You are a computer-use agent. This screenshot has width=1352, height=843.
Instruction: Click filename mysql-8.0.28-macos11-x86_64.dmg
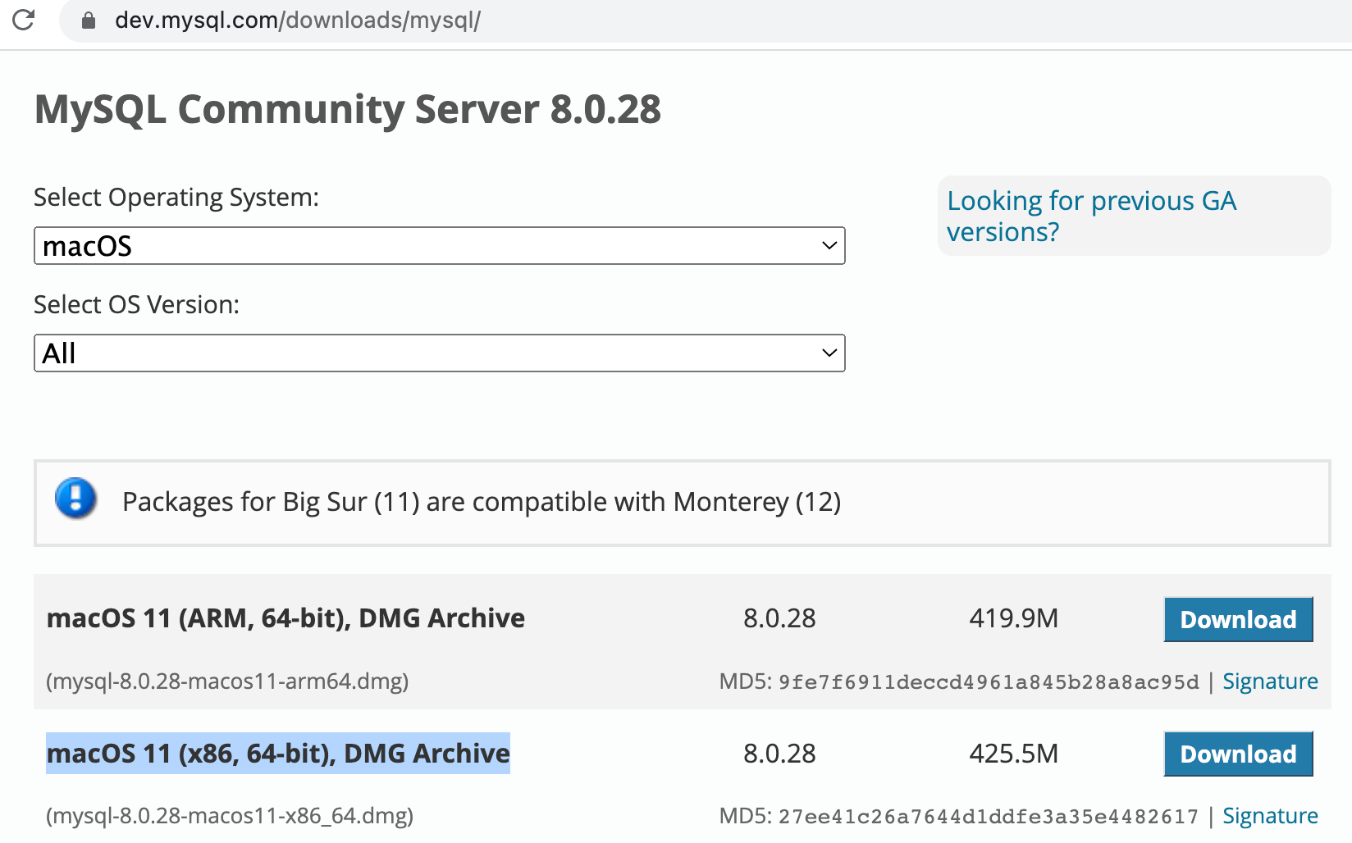[x=230, y=816]
